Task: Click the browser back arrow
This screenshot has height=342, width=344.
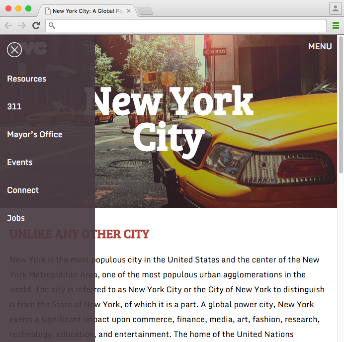Action: pyautogui.click(x=8, y=26)
